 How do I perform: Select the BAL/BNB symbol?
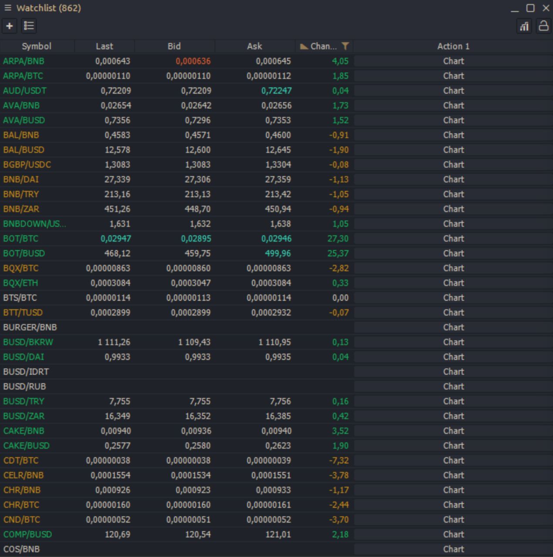[x=21, y=135]
